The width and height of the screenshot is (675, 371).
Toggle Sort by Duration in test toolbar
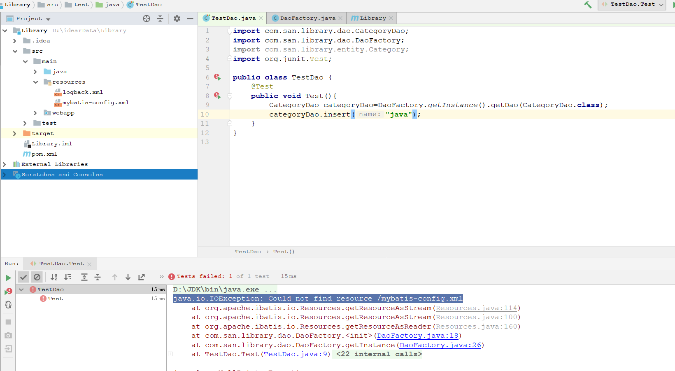tap(68, 277)
